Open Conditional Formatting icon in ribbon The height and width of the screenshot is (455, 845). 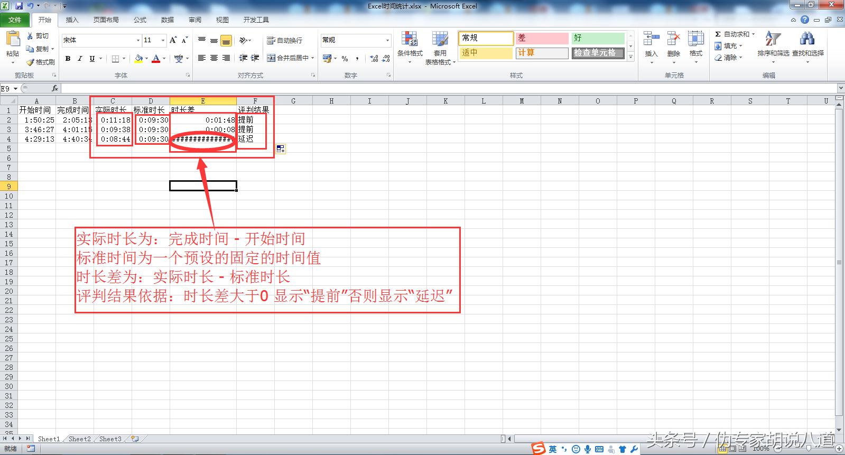(x=410, y=40)
